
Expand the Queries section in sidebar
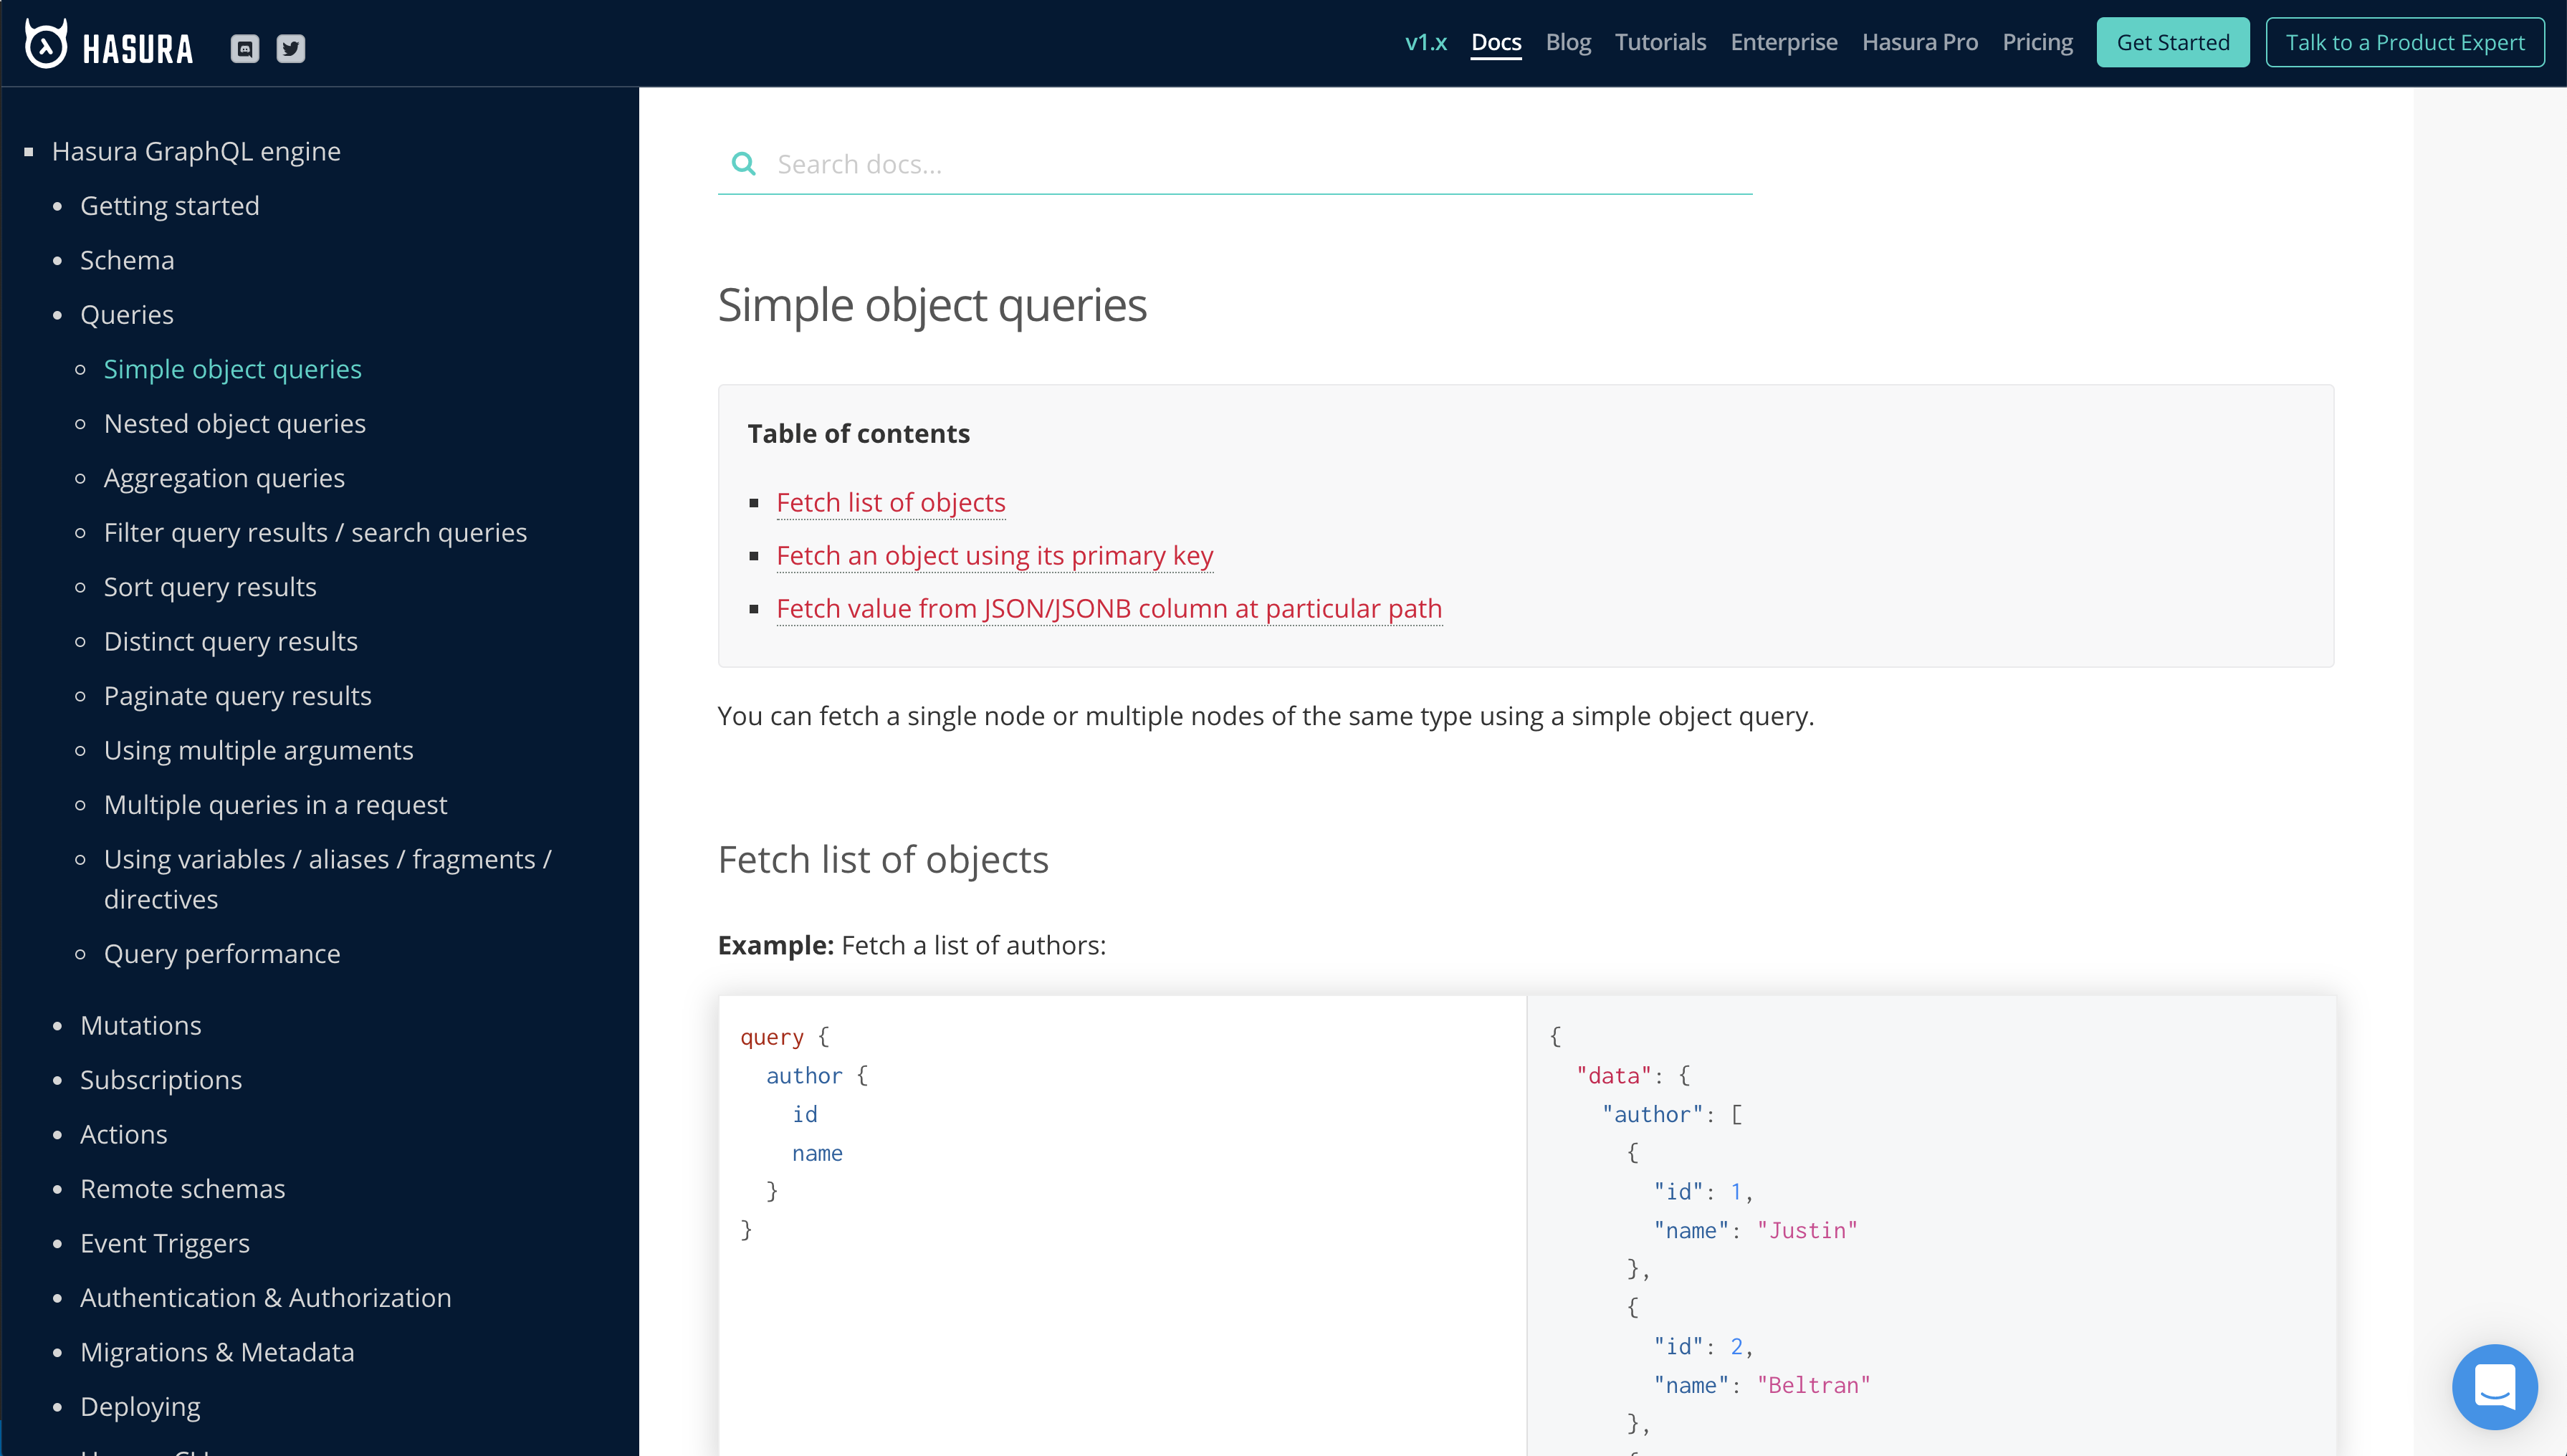(127, 314)
